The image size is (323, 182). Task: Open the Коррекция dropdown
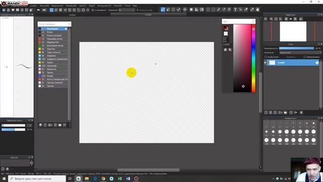click(x=127, y=10)
